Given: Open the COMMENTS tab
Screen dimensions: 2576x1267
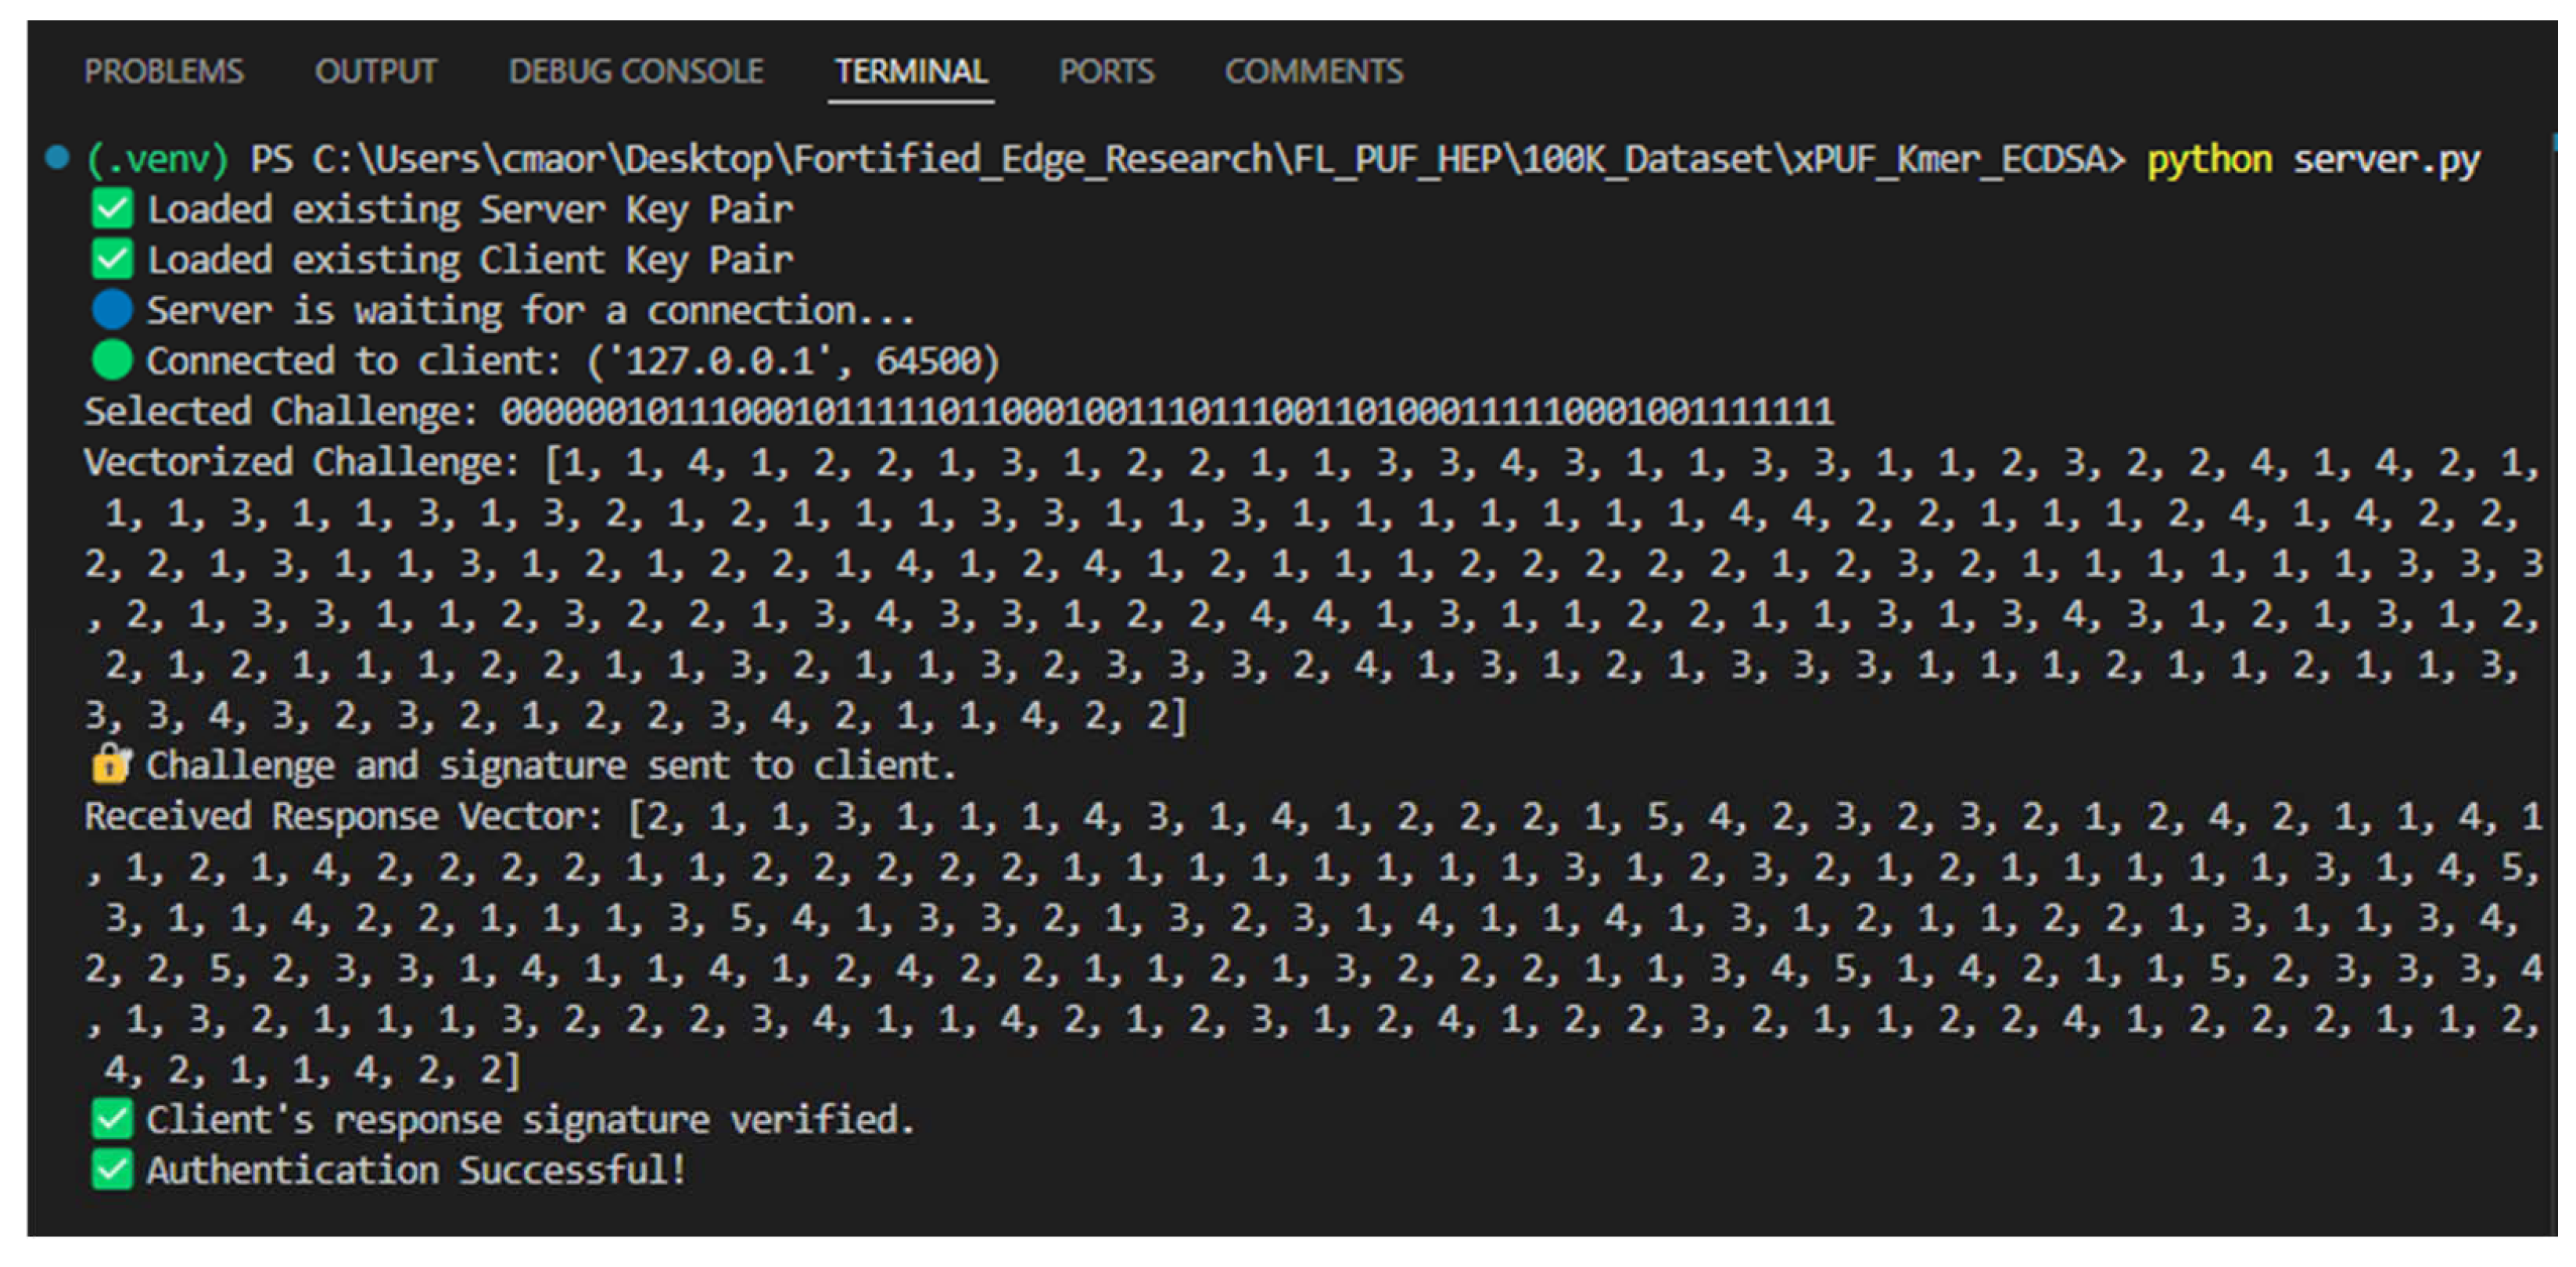Looking at the screenshot, I should pos(1313,71).
